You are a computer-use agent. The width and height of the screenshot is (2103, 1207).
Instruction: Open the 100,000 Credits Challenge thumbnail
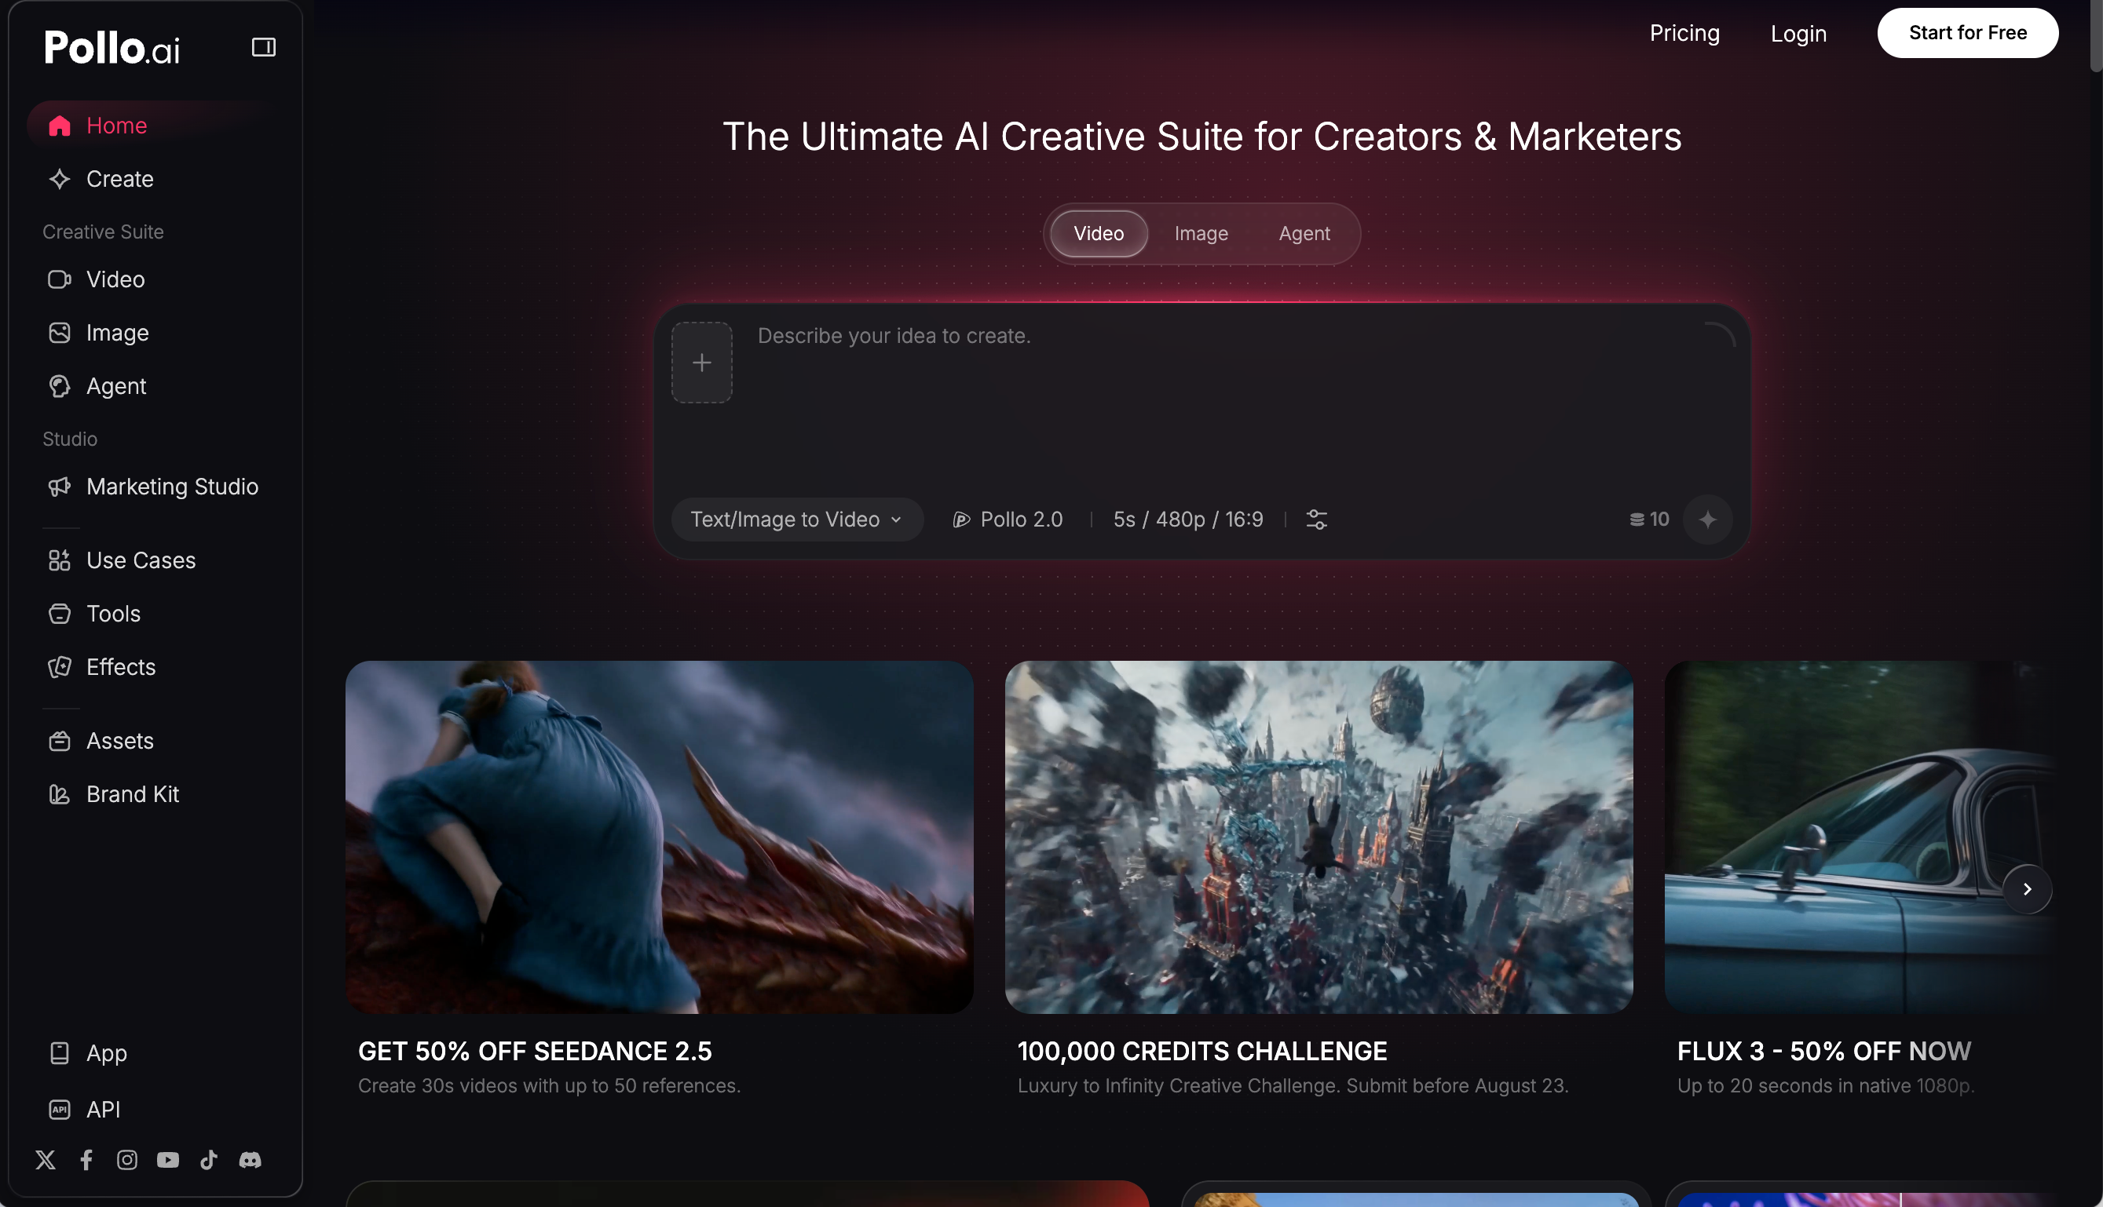pyautogui.click(x=1319, y=837)
